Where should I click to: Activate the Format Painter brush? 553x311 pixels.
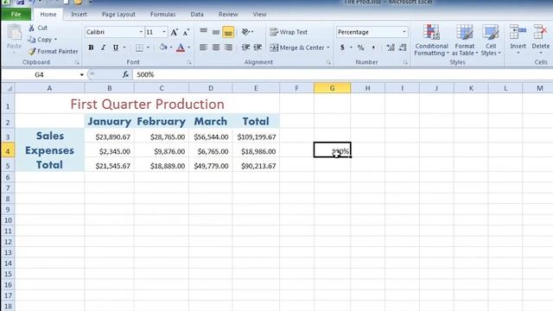[32, 52]
